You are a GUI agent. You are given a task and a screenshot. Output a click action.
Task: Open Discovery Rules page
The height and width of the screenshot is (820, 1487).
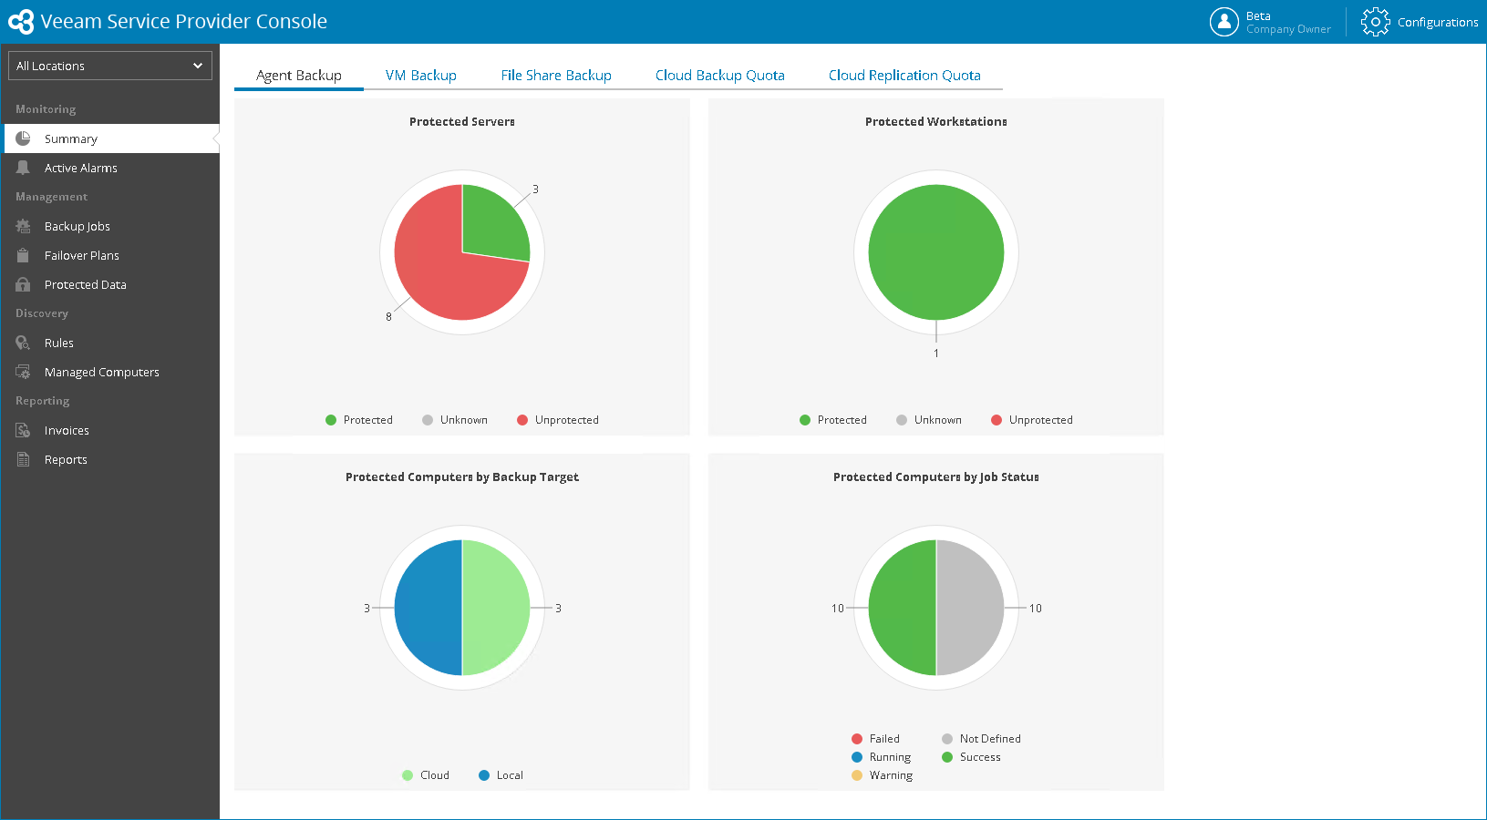click(110, 343)
